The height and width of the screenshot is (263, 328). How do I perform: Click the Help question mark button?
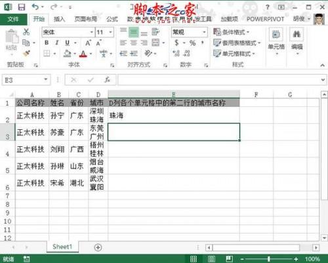tap(267, 7)
